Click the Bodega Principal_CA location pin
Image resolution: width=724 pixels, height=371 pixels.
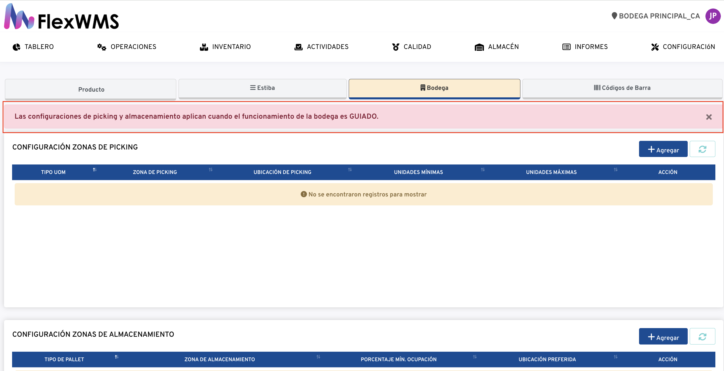point(614,16)
